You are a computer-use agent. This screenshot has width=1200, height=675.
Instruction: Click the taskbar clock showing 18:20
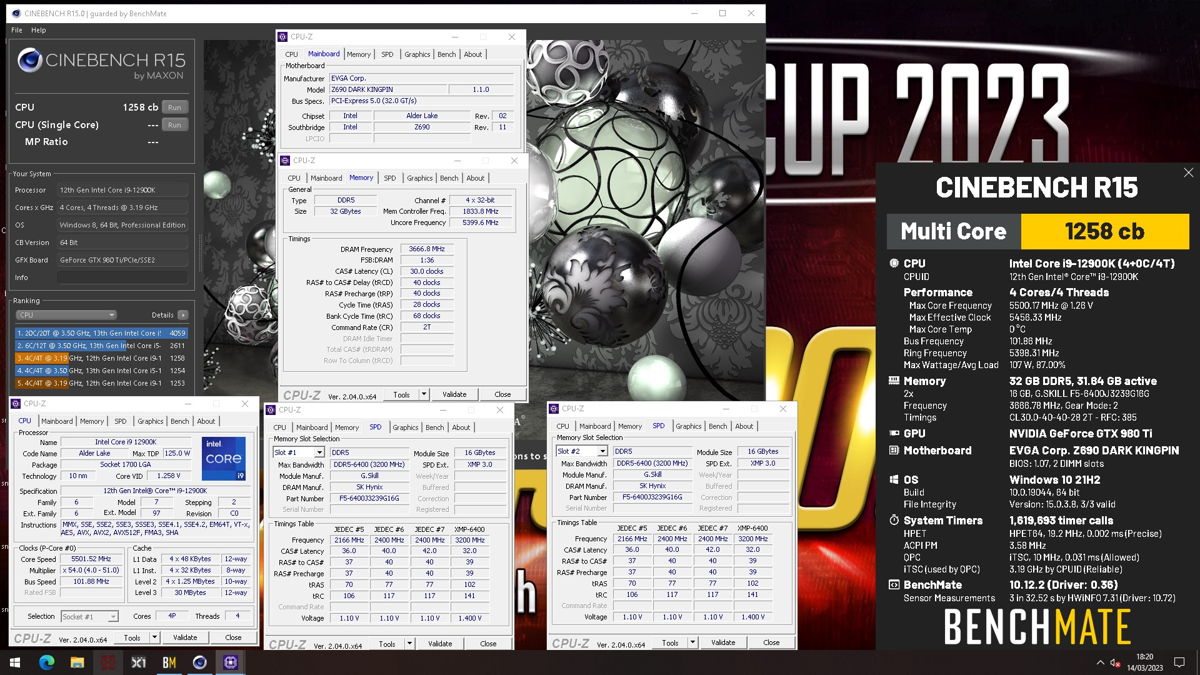coord(1144,662)
